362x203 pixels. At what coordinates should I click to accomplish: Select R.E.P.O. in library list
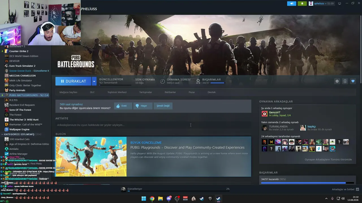point(14,100)
